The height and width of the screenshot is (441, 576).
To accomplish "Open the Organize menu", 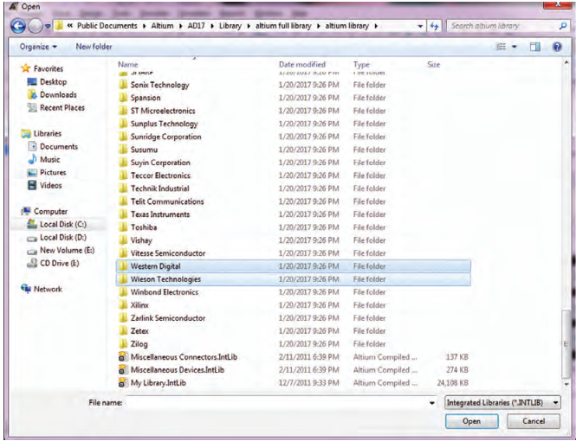I will click(x=38, y=47).
